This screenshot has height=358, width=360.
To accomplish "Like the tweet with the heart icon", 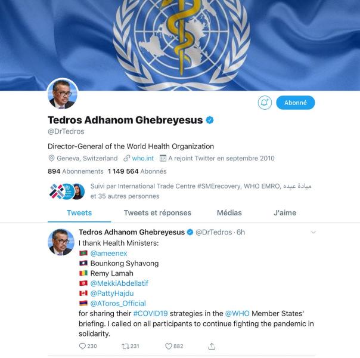I will (x=169, y=346).
